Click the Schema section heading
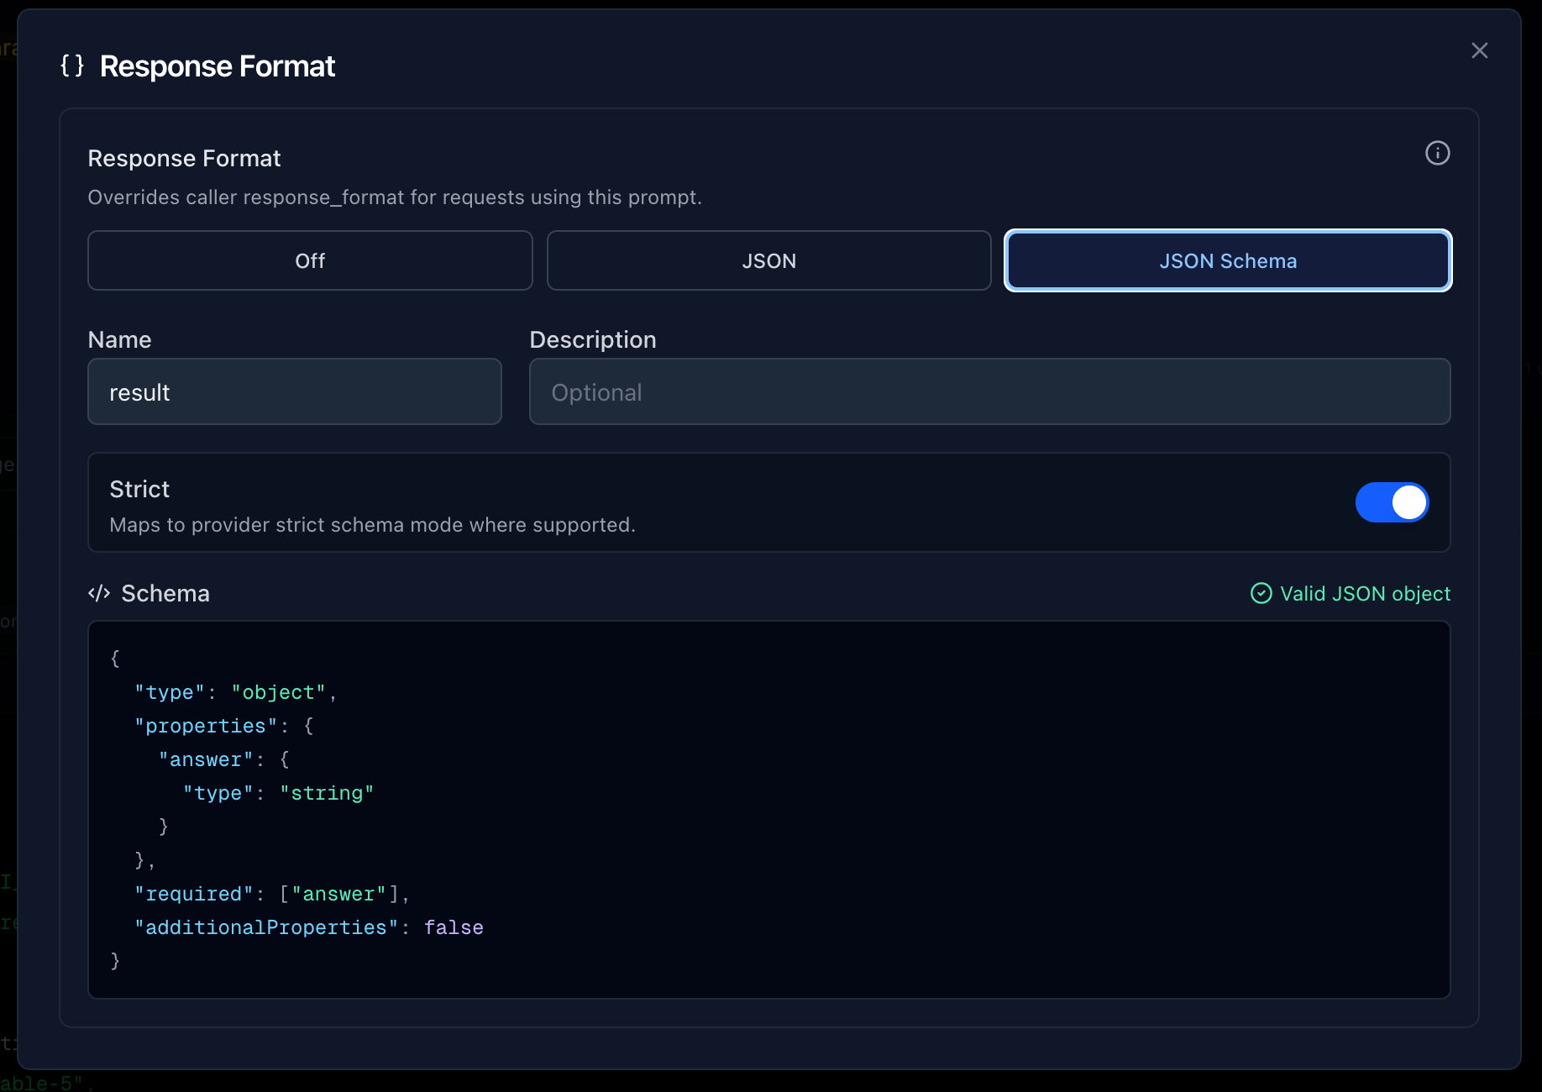1542x1092 pixels. point(165,593)
